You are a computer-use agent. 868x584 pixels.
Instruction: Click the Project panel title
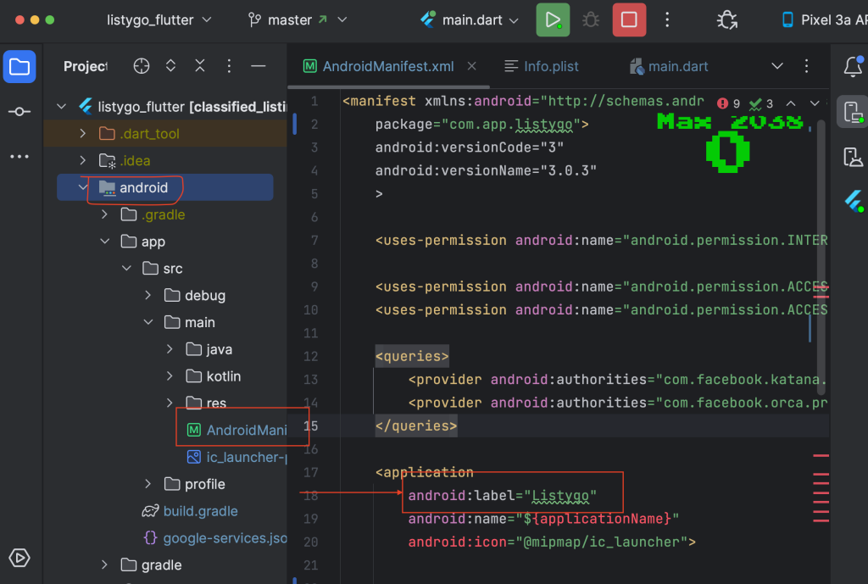pyautogui.click(x=86, y=66)
